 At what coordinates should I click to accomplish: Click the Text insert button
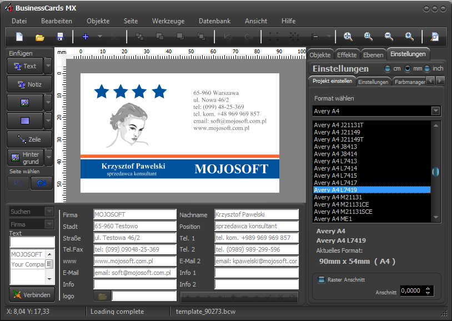[x=25, y=66]
